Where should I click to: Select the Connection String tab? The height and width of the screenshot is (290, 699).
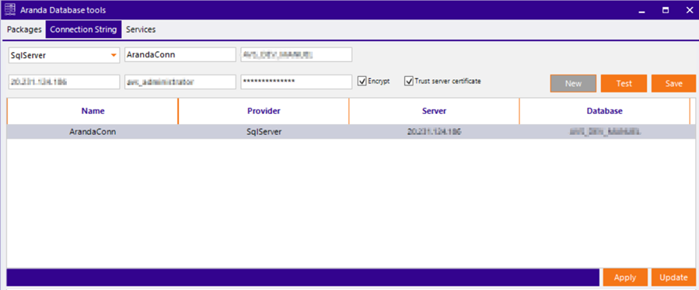pyautogui.click(x=83, y=29)
